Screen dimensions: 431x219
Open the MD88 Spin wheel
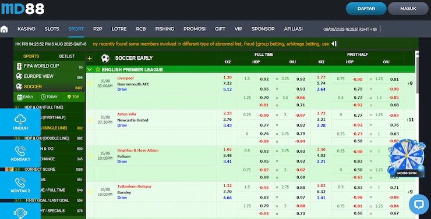(x=407, y=157)
